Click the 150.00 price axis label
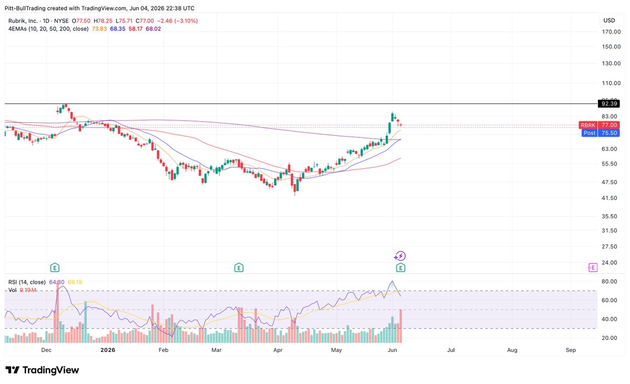This screenshot has height=384, width=630. pos(612,46)
